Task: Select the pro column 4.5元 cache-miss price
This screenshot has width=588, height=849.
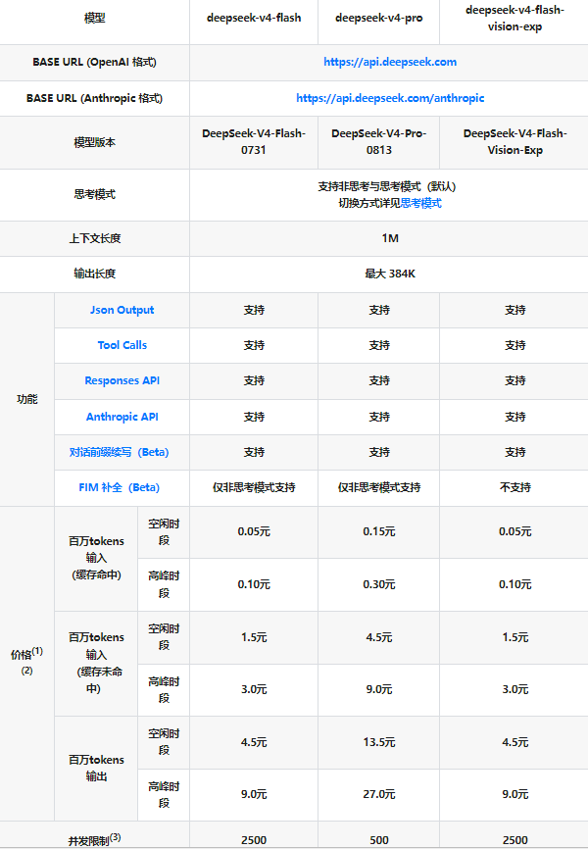Action: [379, 637]
